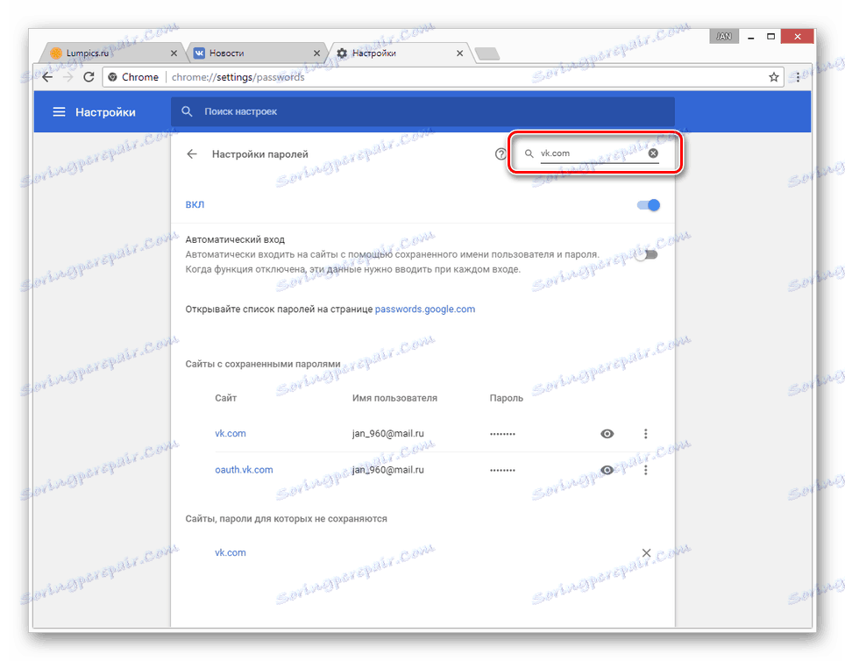The height and width of the screenshot is (661, 845).
Task: Open vk.com link in never-saved sites
Action: click(231, 552)
